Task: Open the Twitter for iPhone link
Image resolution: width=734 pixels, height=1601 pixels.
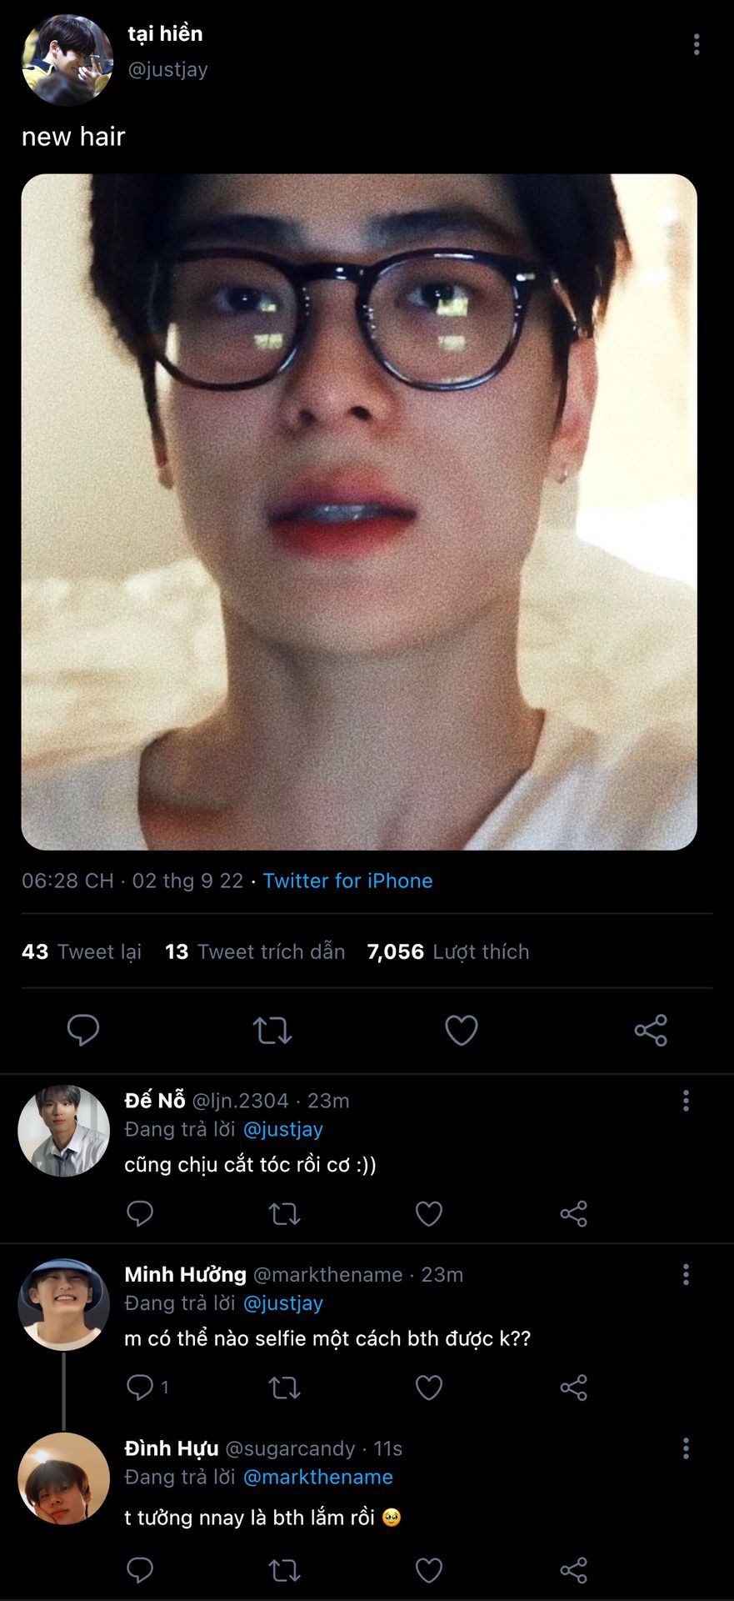Action: [347, 881]
